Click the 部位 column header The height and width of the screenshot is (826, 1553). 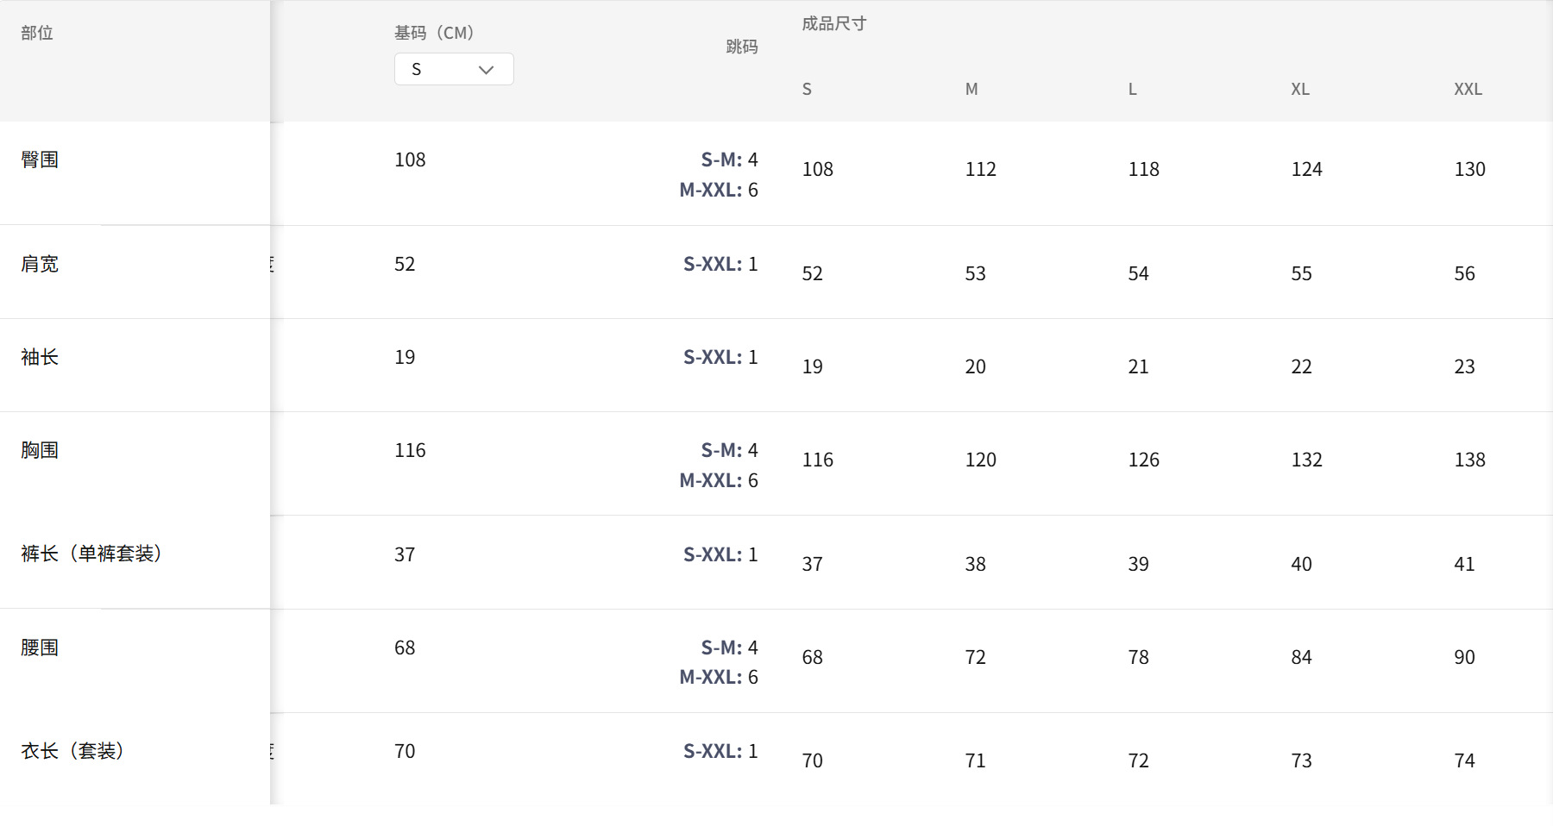pyautogui.click(x=37, y=33)
